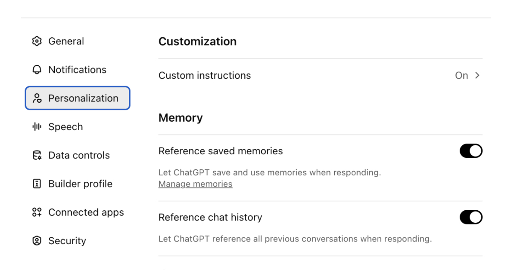Click the Speech waveform icon
The height and width of the screenshot is (270, 517).
coord(37,127)
